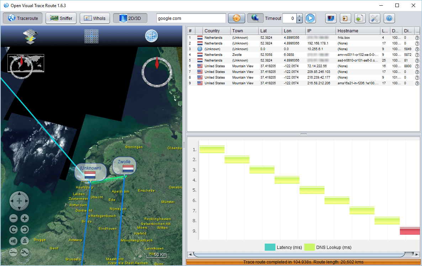Increase the Timeout value with up arrow
The height and width of the screenshot is (266, 422).
coord(299,16)
